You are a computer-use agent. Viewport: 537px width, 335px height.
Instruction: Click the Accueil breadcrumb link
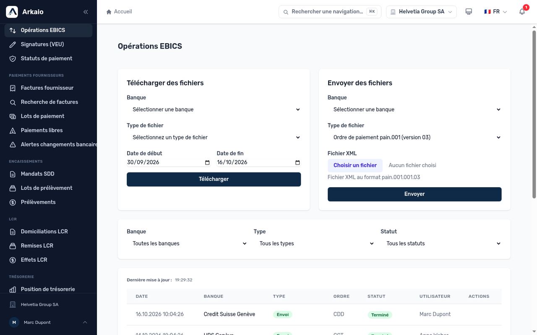[123, 12]
